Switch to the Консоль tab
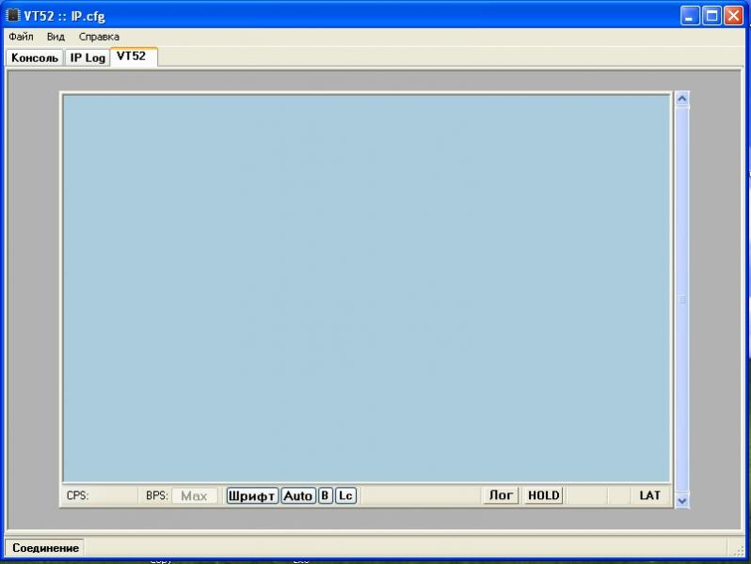 pyautogui.click(x=36, y=57)
